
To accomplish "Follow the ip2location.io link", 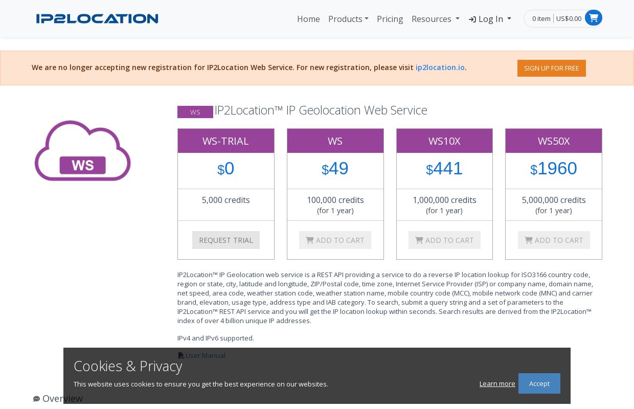I will click(440, 67).
